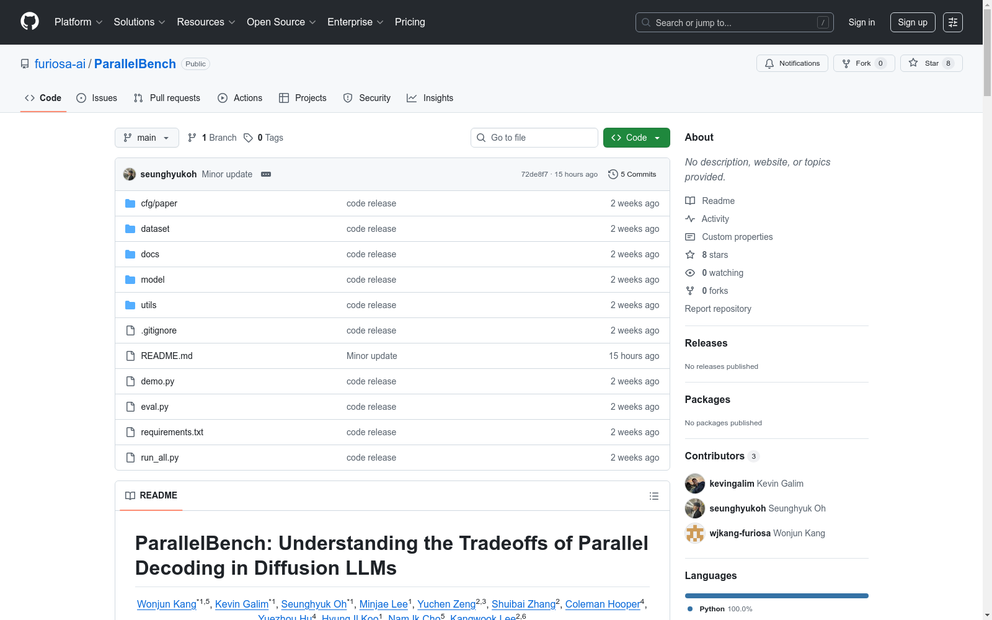This screenshot has height=620, width=992.
Task: Open seunghyukoh contributor avatar in sidebar
Action: tap(695, 508)
